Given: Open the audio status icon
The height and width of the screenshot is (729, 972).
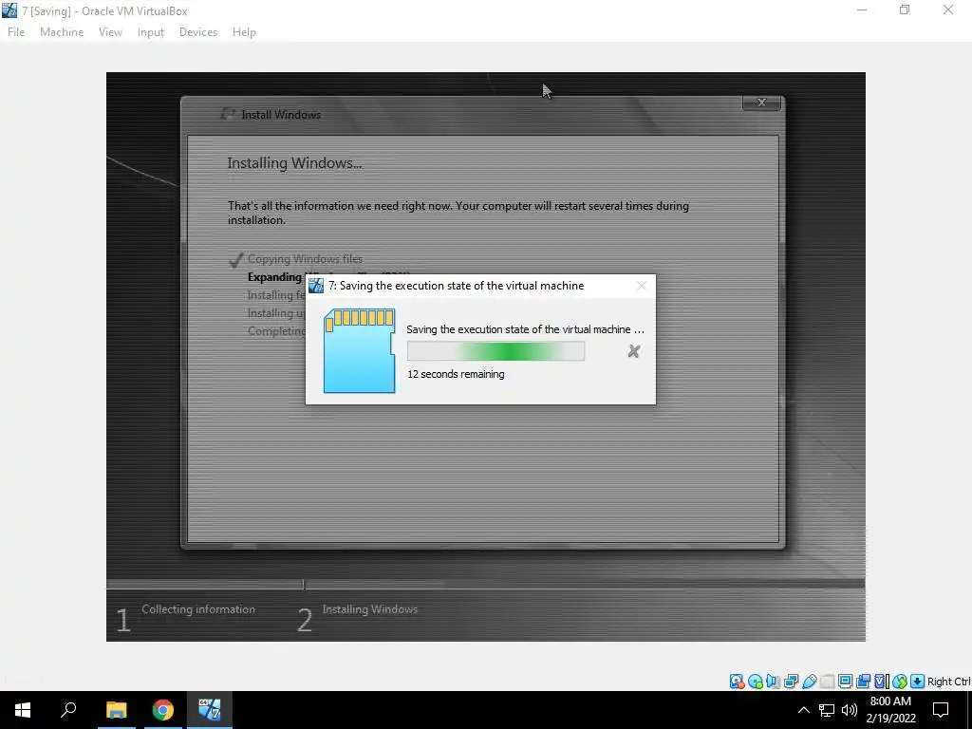Looking at the screenshot, I should pyautogui.click(x=773, y=682).
